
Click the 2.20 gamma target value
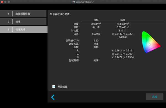(96, 41)
